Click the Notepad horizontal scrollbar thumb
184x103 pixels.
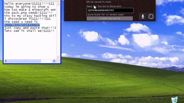coord(24,61)
